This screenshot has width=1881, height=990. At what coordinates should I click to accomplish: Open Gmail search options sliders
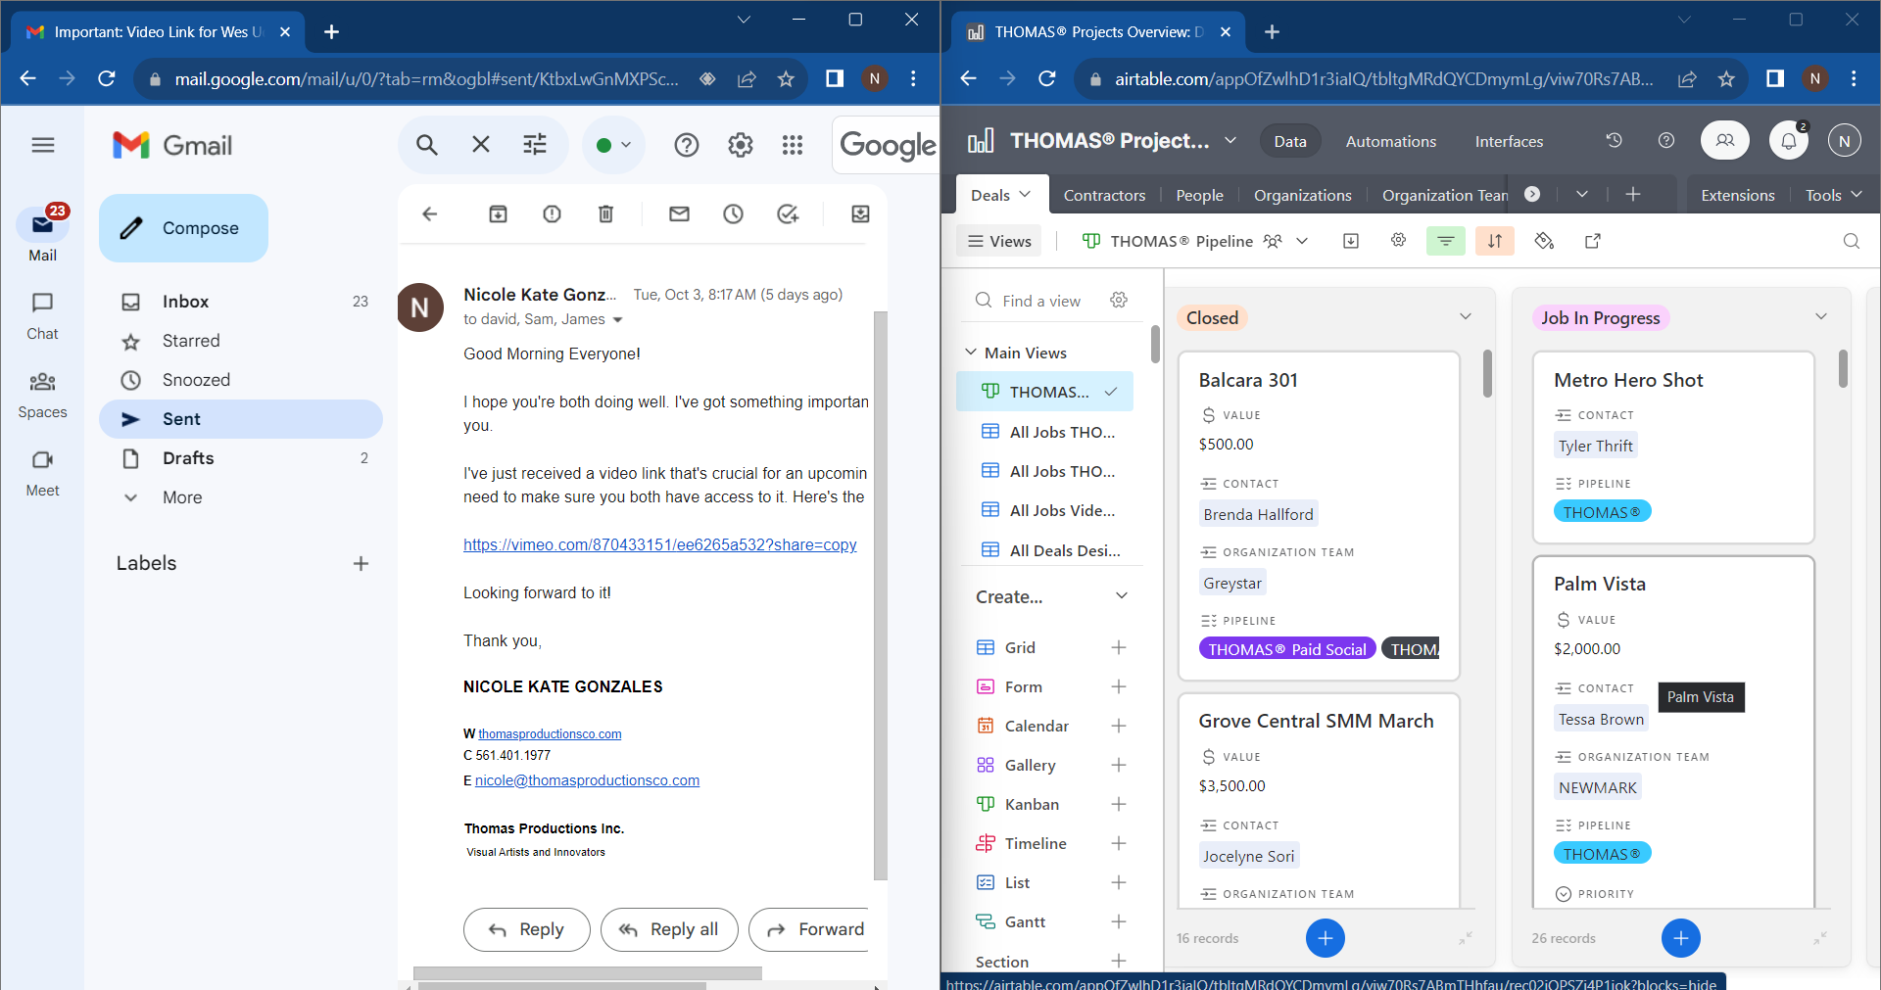point(535,145)
